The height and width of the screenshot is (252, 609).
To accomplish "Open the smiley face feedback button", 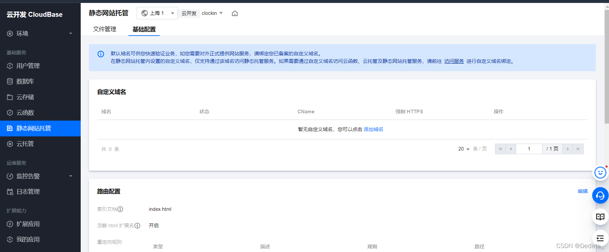I will tap(600, 173).
